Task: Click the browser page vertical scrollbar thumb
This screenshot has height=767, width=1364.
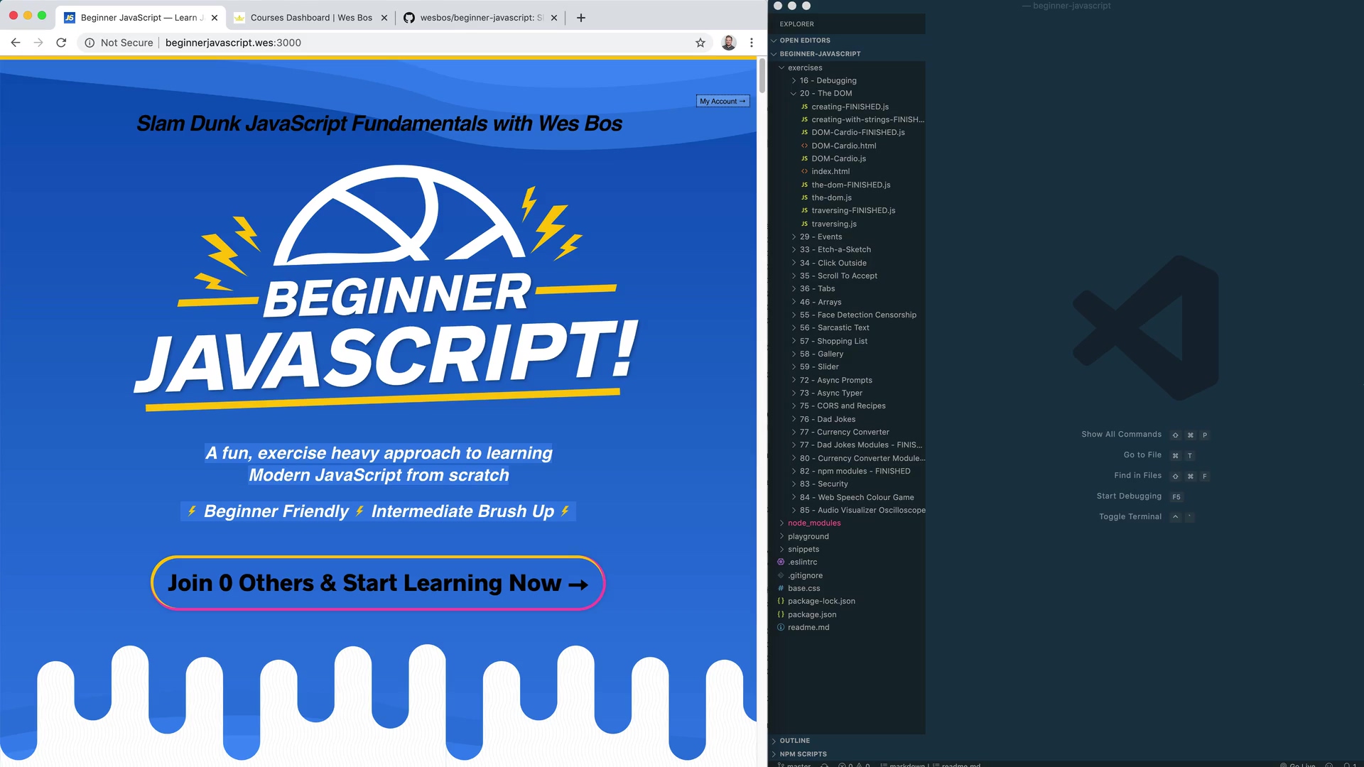Action: click(762, 75)
